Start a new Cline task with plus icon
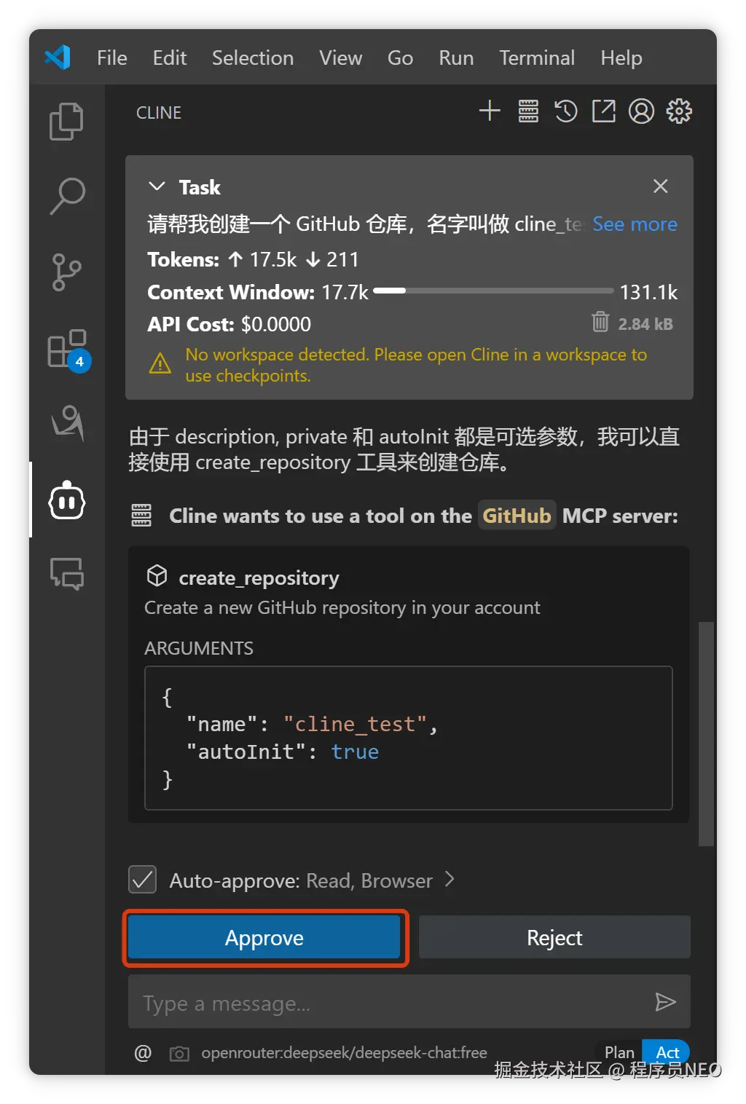The width and height of the screenshot is (746, 1104). click(x=490, y=111)
